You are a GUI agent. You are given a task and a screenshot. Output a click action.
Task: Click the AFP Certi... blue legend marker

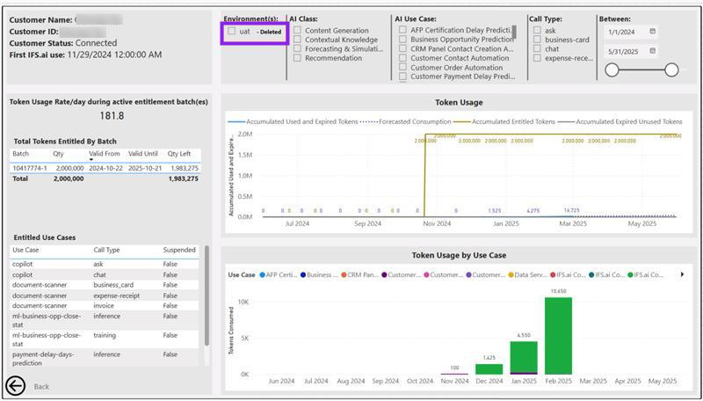tap(262, 274)
